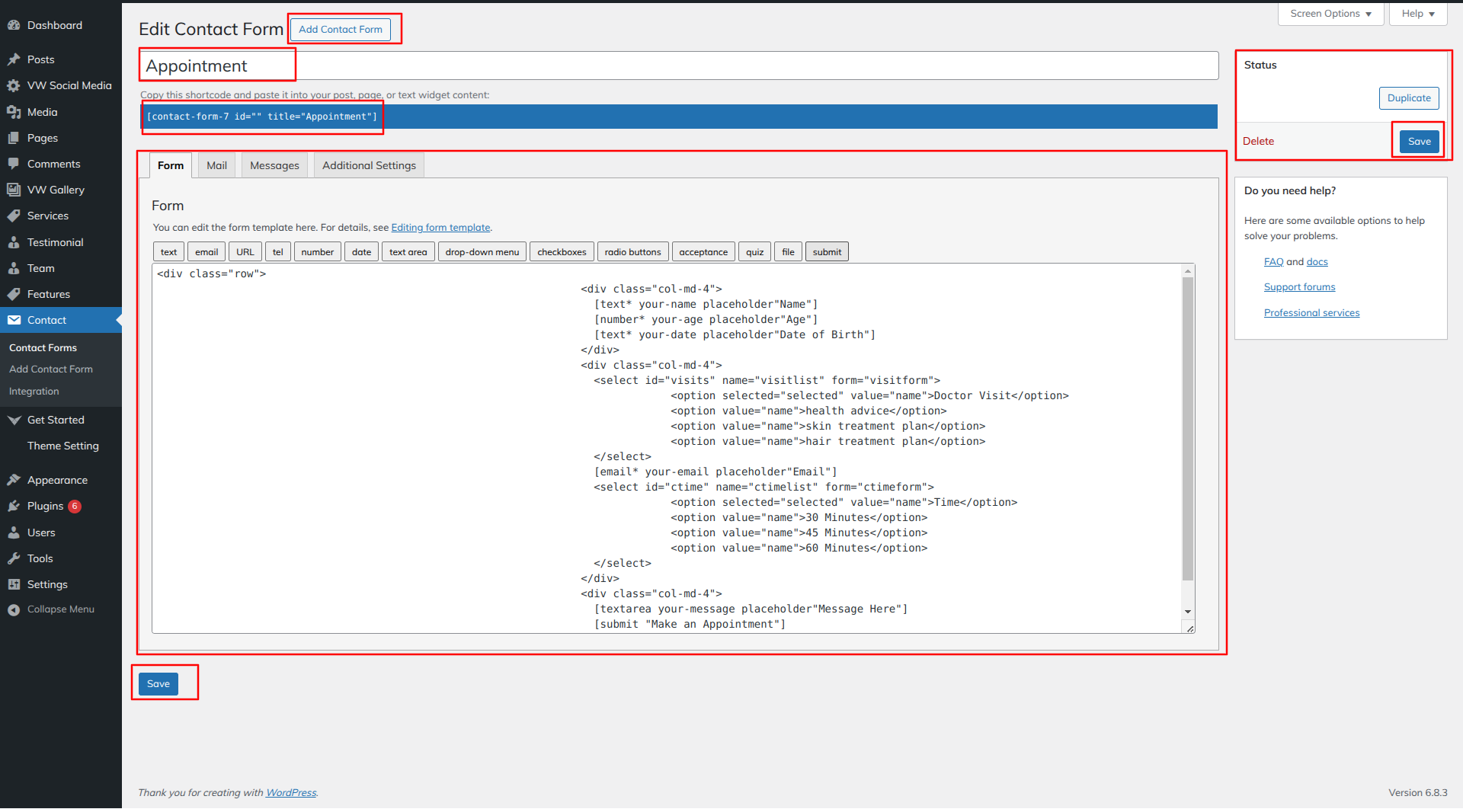
Task: Open the Additional Settings tab
Action: 369,165
